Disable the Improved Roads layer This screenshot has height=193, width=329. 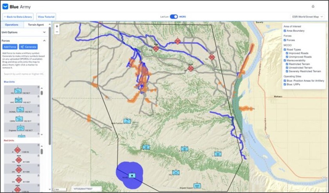[x=287, y=53]
